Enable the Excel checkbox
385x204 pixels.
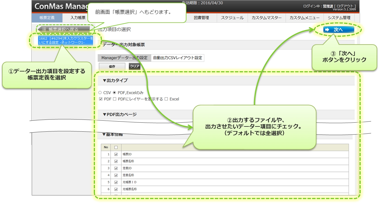(x=166, y=99)
